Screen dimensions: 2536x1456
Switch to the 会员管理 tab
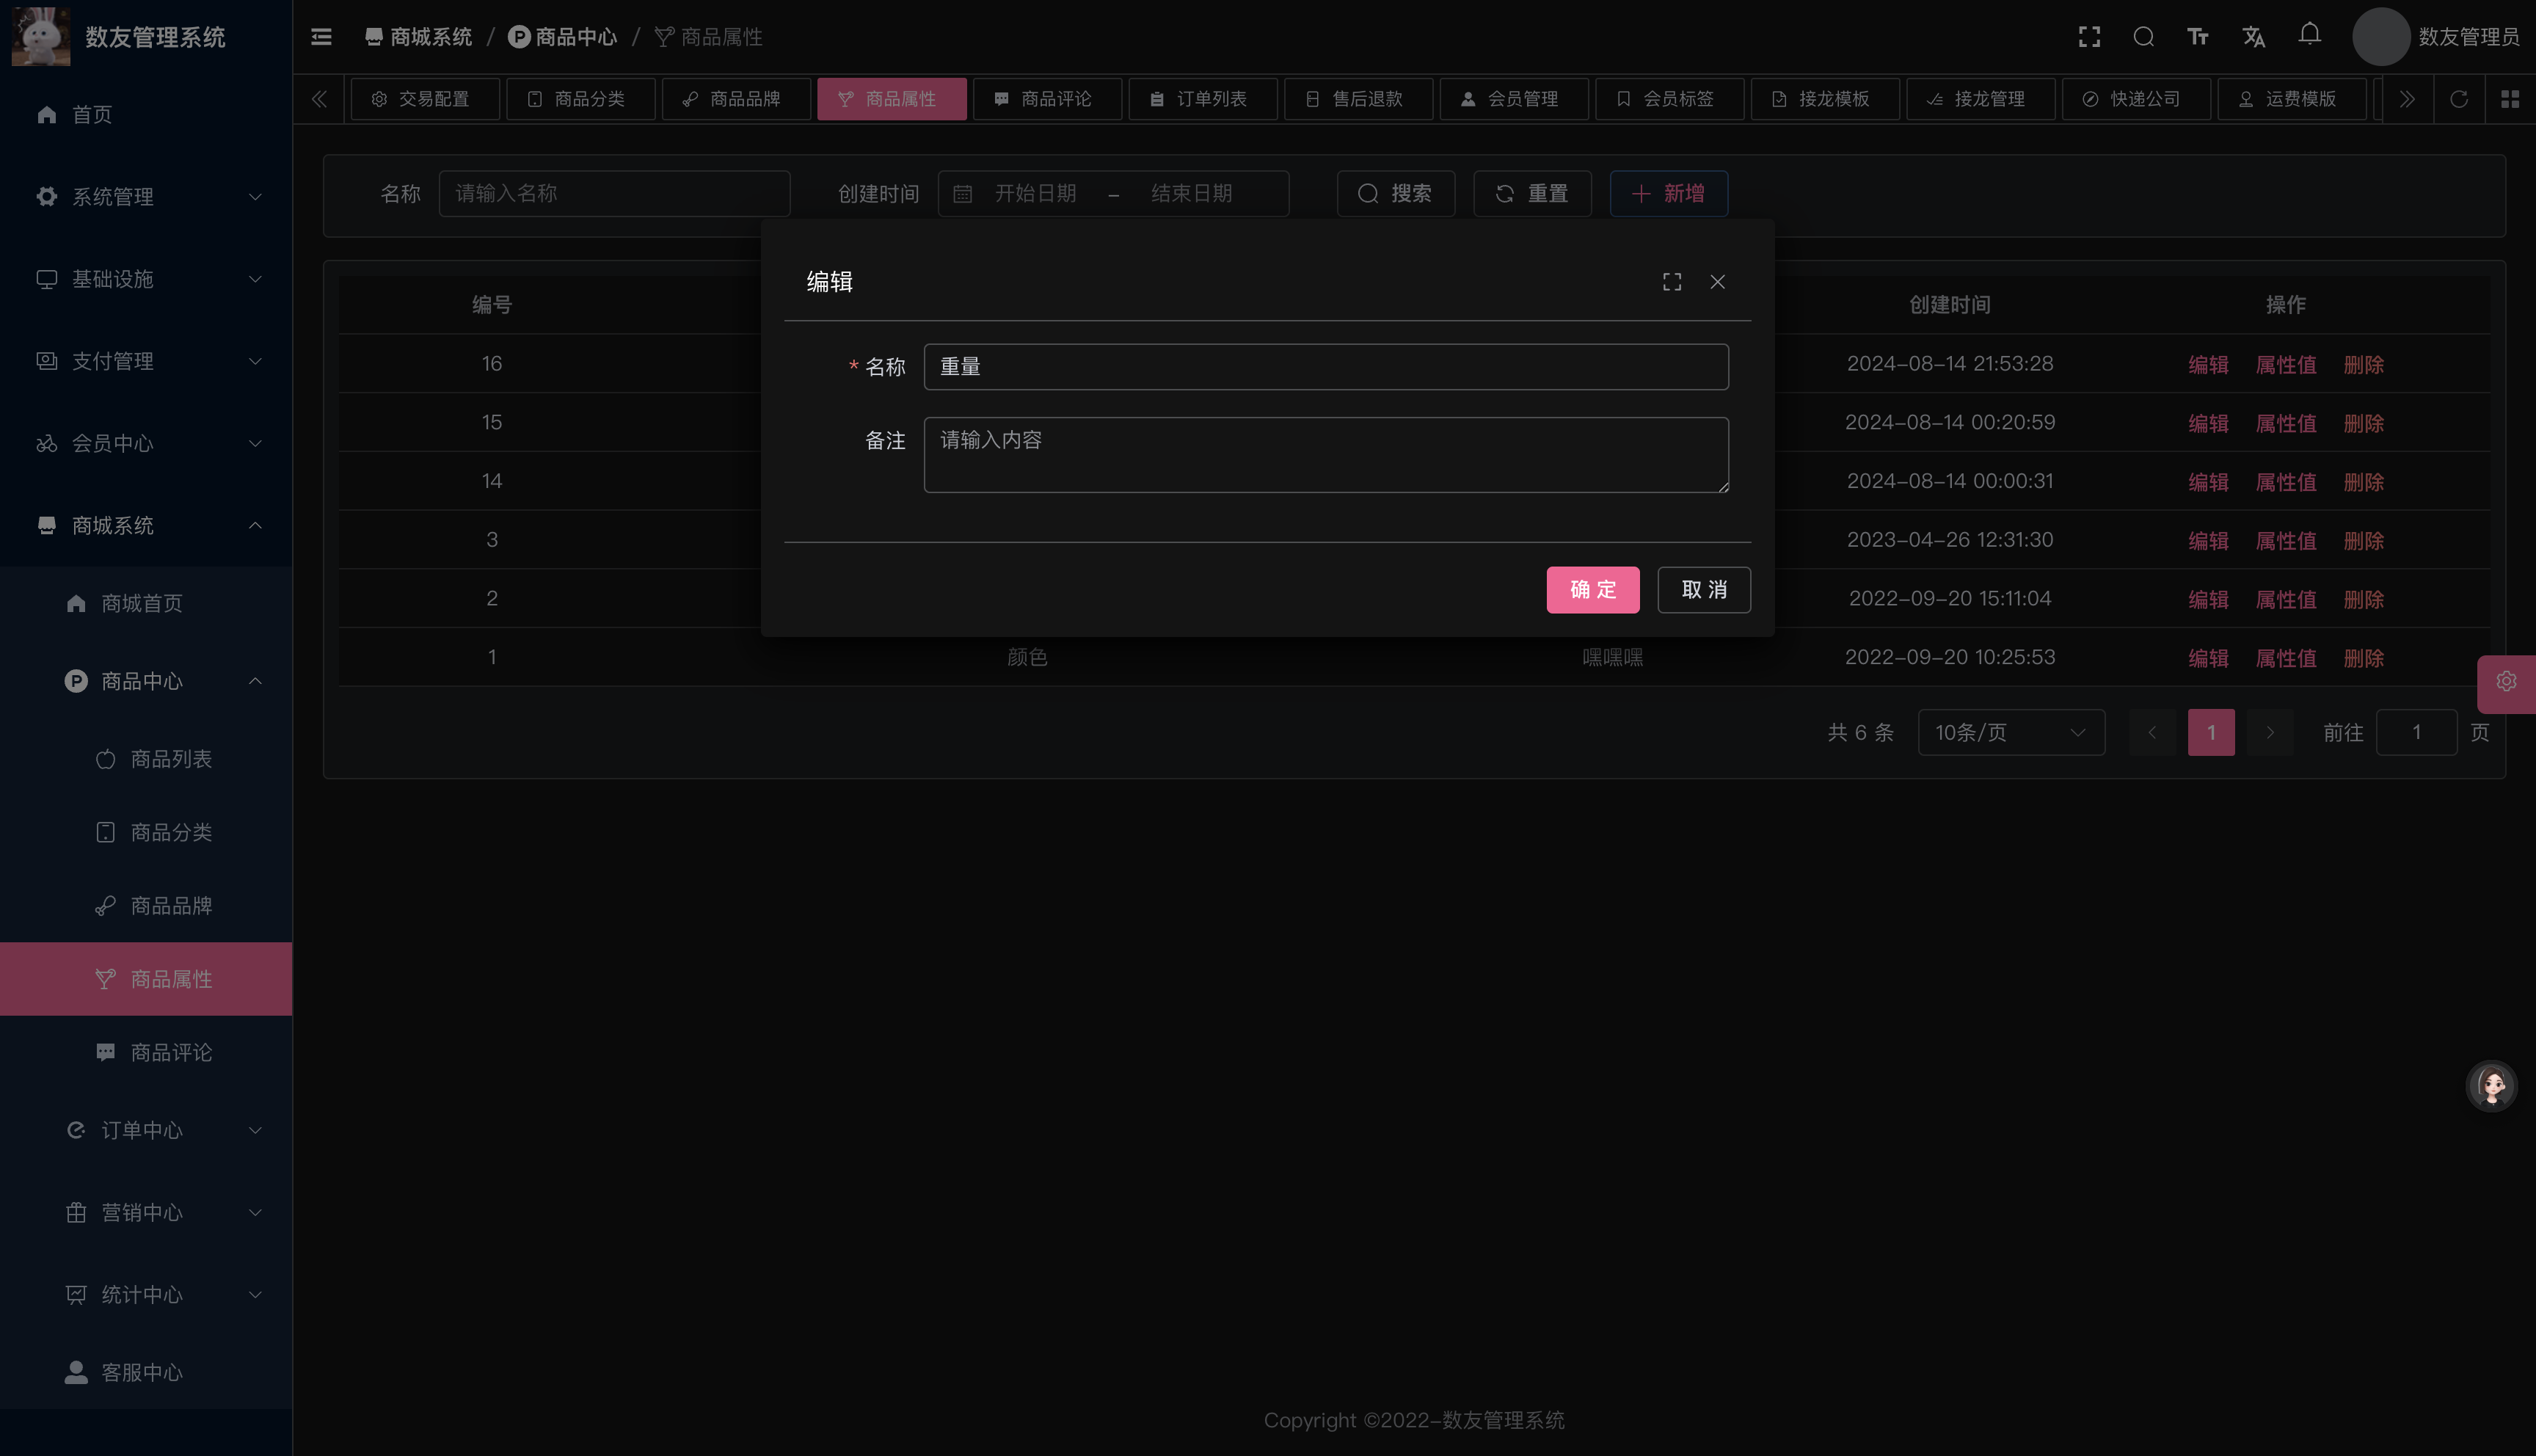click(x=1513, y=99)
